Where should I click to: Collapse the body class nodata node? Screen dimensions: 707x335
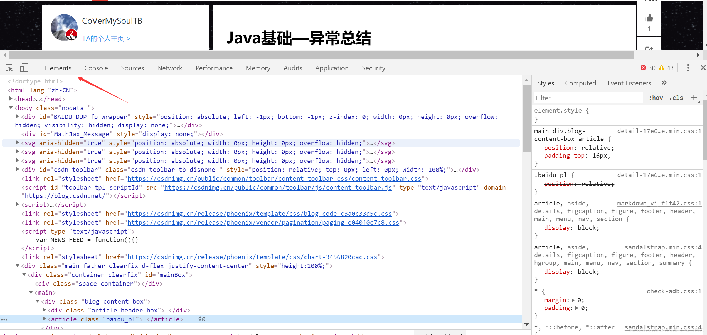11,108
